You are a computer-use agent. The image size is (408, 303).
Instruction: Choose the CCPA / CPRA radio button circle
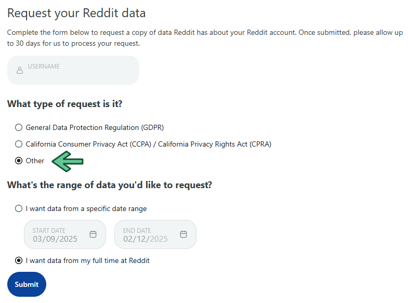19,144
